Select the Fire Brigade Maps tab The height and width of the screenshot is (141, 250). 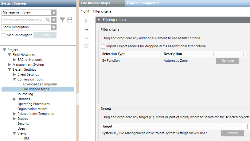point(100,3)
